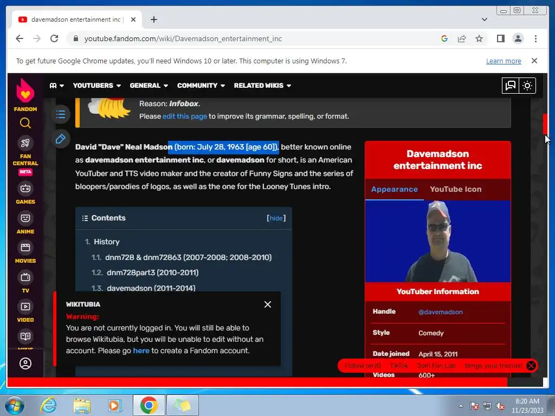Open Windows Explorer from the taskbar
Image resolution: width=555 pixels, height=416 pixels.
[82, 405]
